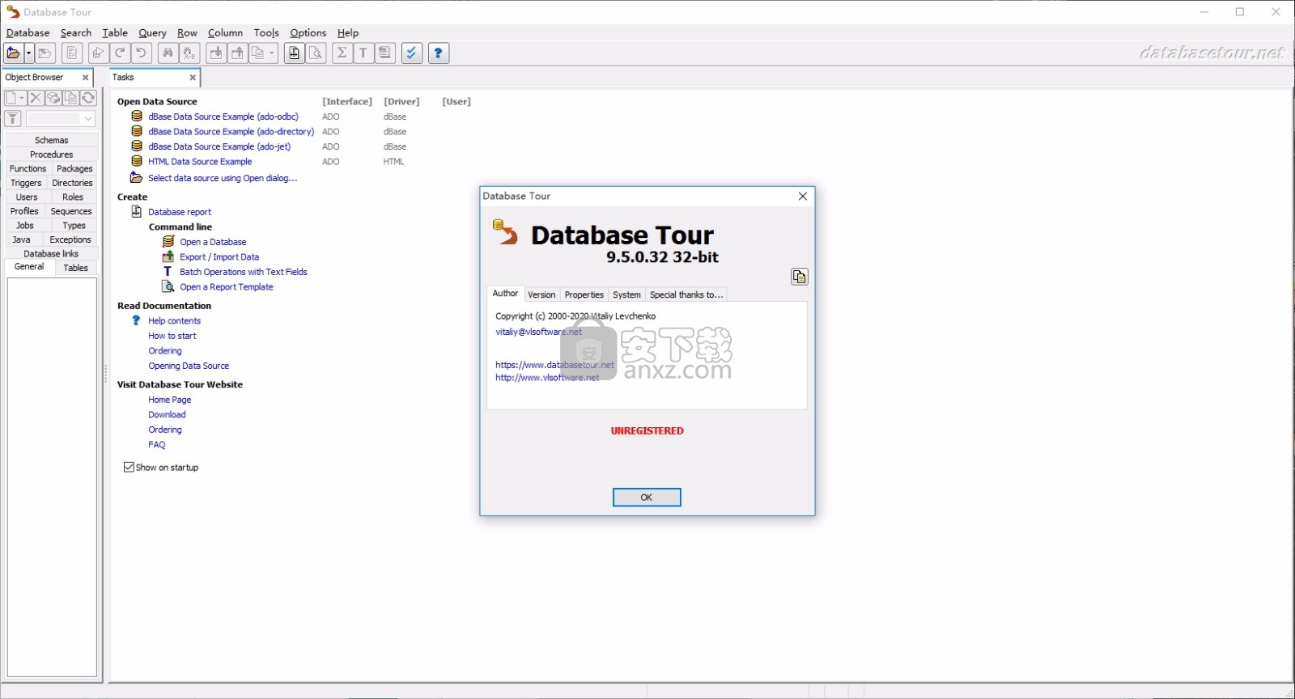1295x699 pixels.
Task: Open the Help contents link
Action: pyautogui.click(x=174, y=321)
